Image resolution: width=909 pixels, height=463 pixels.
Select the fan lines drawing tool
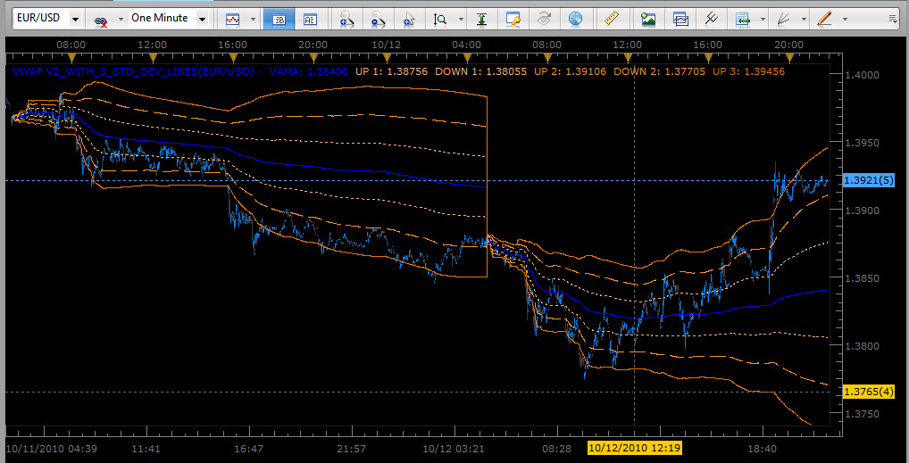tap(783, 20)
